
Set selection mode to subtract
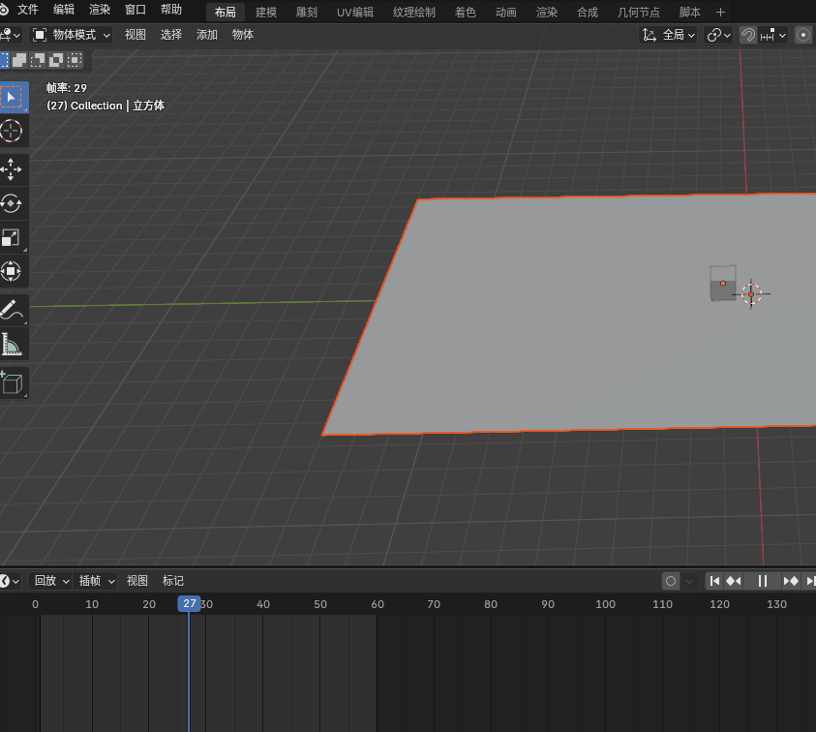tap(38, 60)
